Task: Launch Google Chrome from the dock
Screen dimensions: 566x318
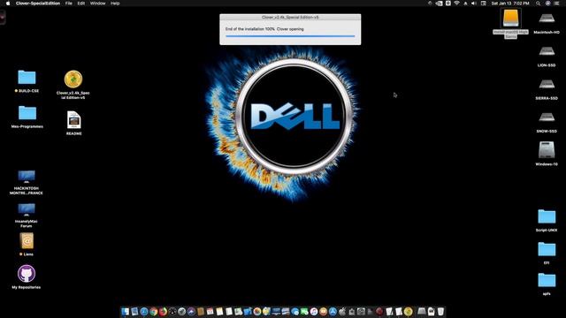Action: [x=153, y=312]
